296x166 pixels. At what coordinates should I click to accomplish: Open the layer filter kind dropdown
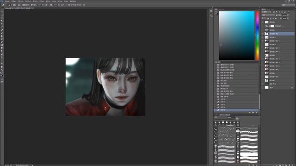266,12
